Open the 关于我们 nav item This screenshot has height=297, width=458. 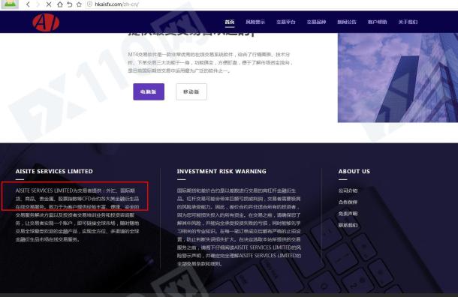pos(408,22)
